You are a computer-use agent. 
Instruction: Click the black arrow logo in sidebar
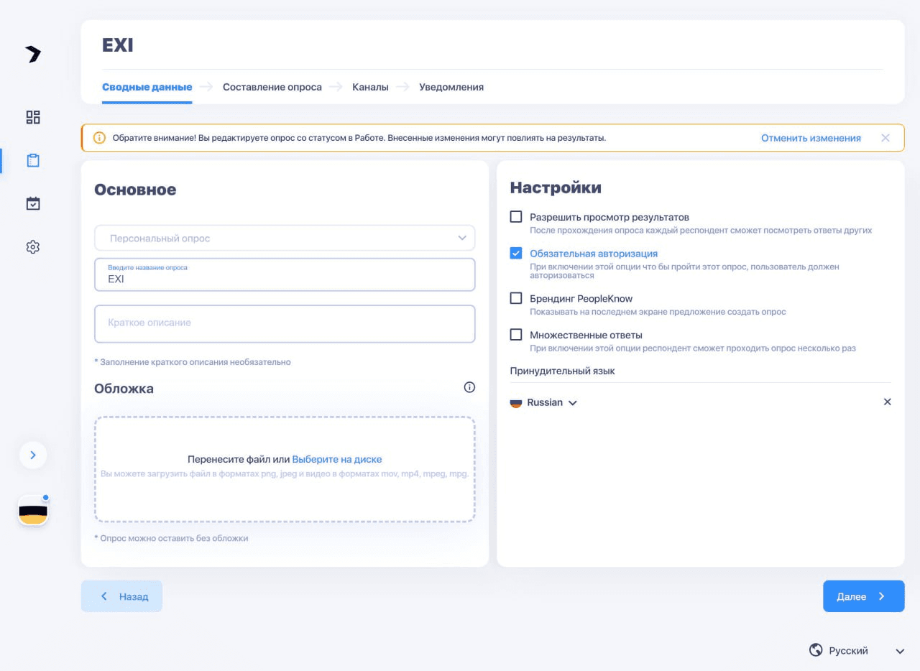(33, 54)
